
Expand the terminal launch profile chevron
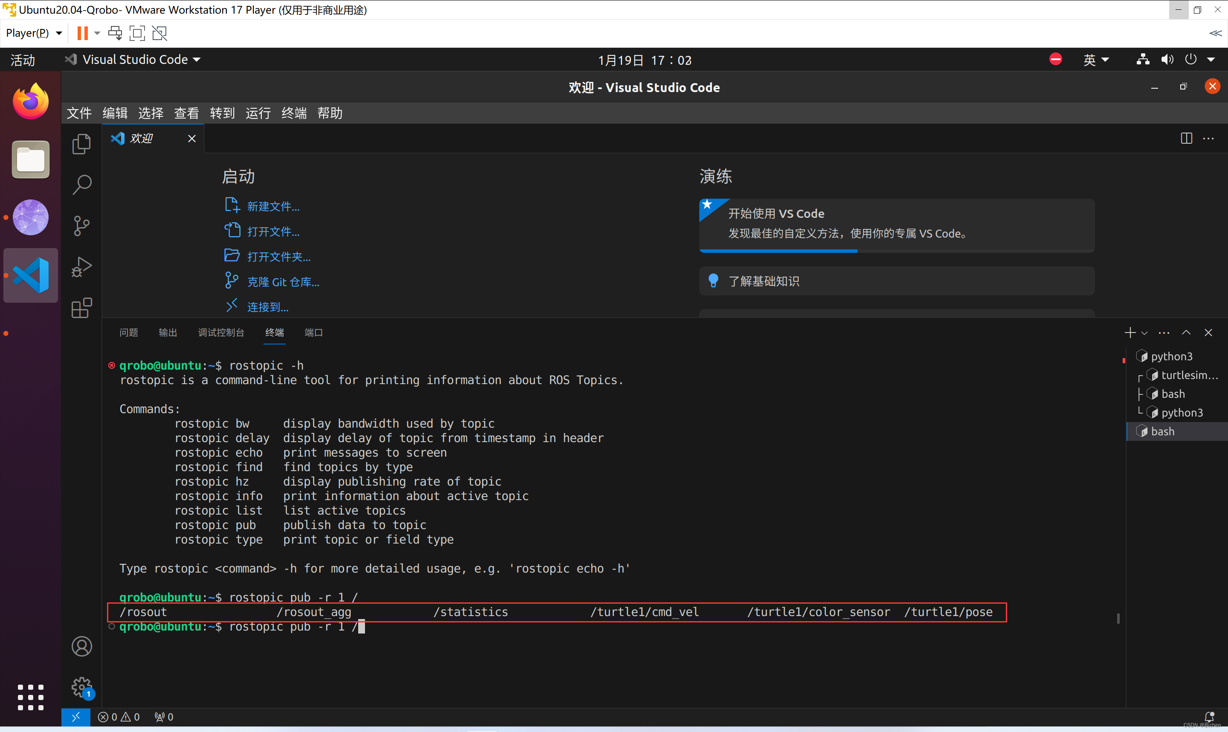1145,333
